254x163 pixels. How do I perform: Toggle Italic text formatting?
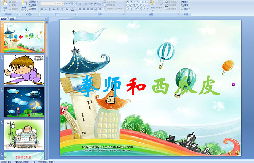coord(46,9)
